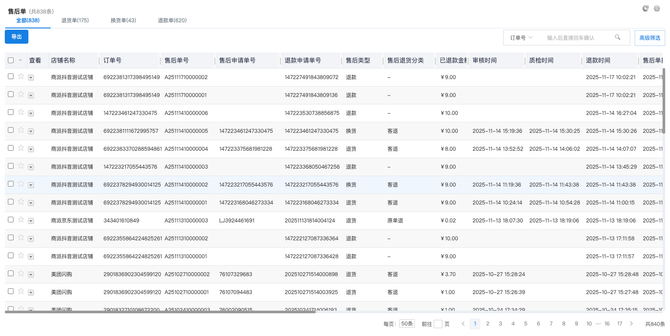Open the 订单号 search field dropdown
The width and height of the screenshot is (670, 336).
[521, 38]
